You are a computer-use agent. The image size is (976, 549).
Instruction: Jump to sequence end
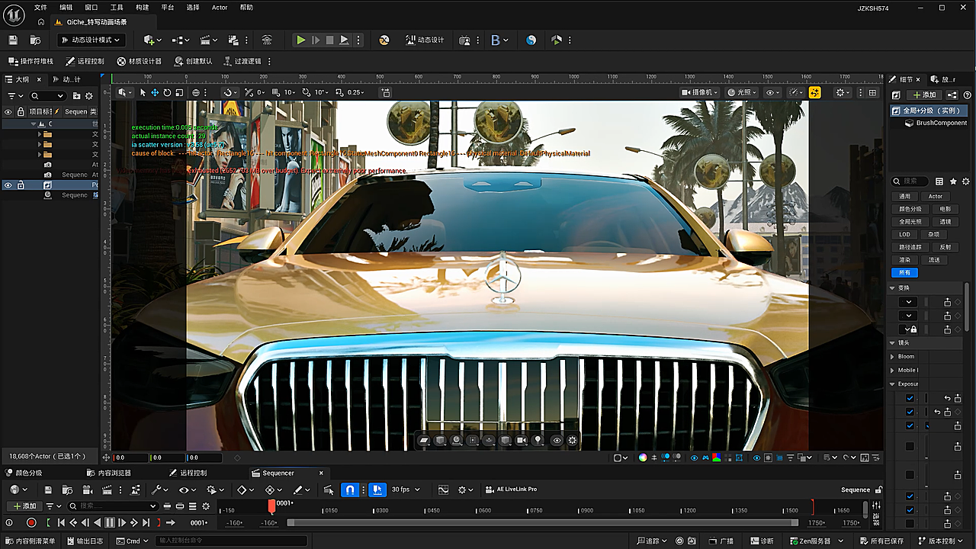146,522
